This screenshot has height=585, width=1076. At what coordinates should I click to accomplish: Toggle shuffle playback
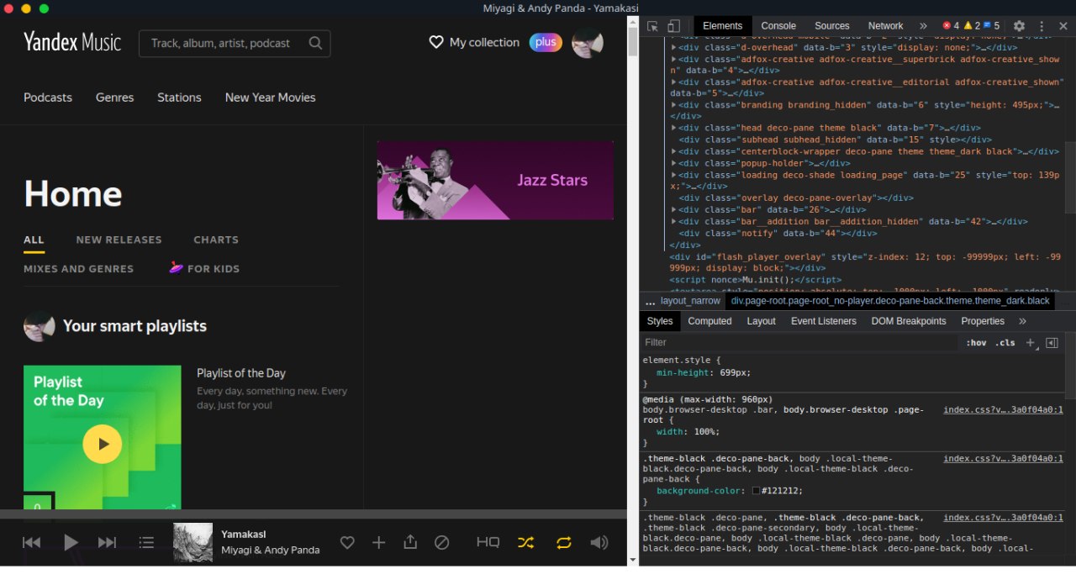[525, 543]
